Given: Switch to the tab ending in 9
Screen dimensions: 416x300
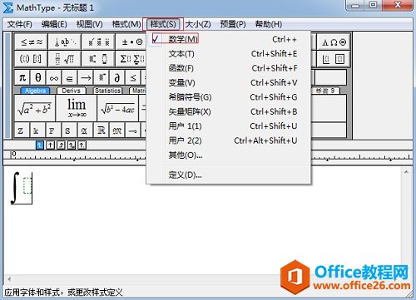Looking at the screenshot, I should 325,91.
